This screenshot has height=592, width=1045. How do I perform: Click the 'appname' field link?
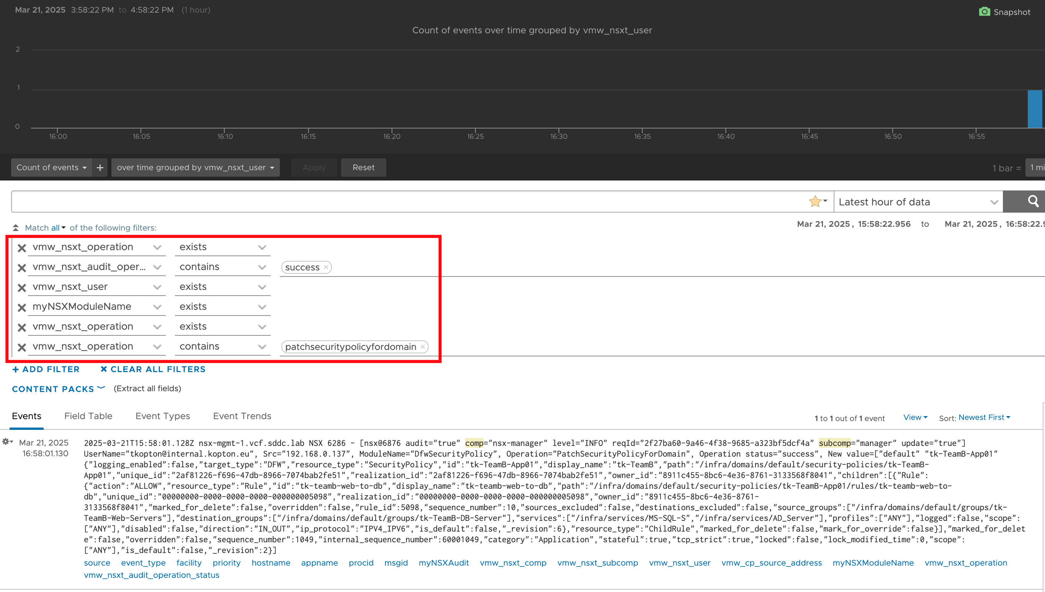pos(320,563)
